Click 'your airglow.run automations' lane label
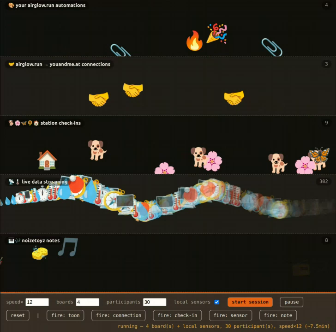 tap(47, 5)
